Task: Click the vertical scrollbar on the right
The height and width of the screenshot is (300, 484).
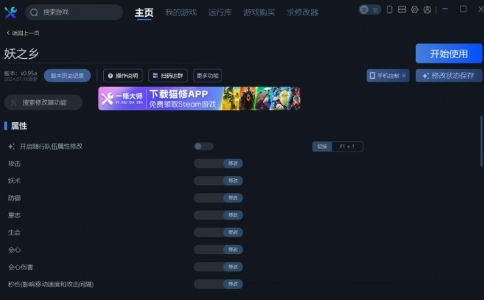Action: (481, 142)
